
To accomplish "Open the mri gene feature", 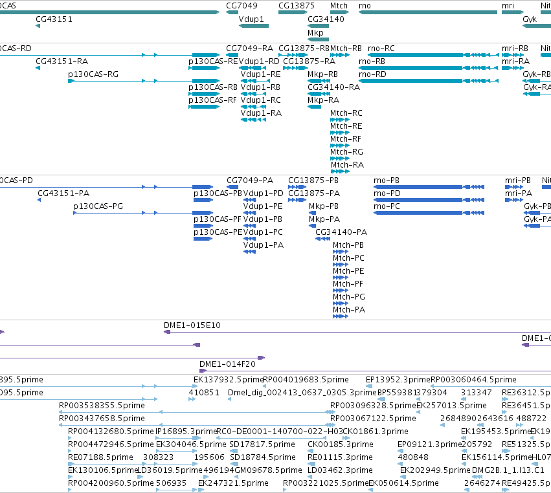I will pos(513,12).
